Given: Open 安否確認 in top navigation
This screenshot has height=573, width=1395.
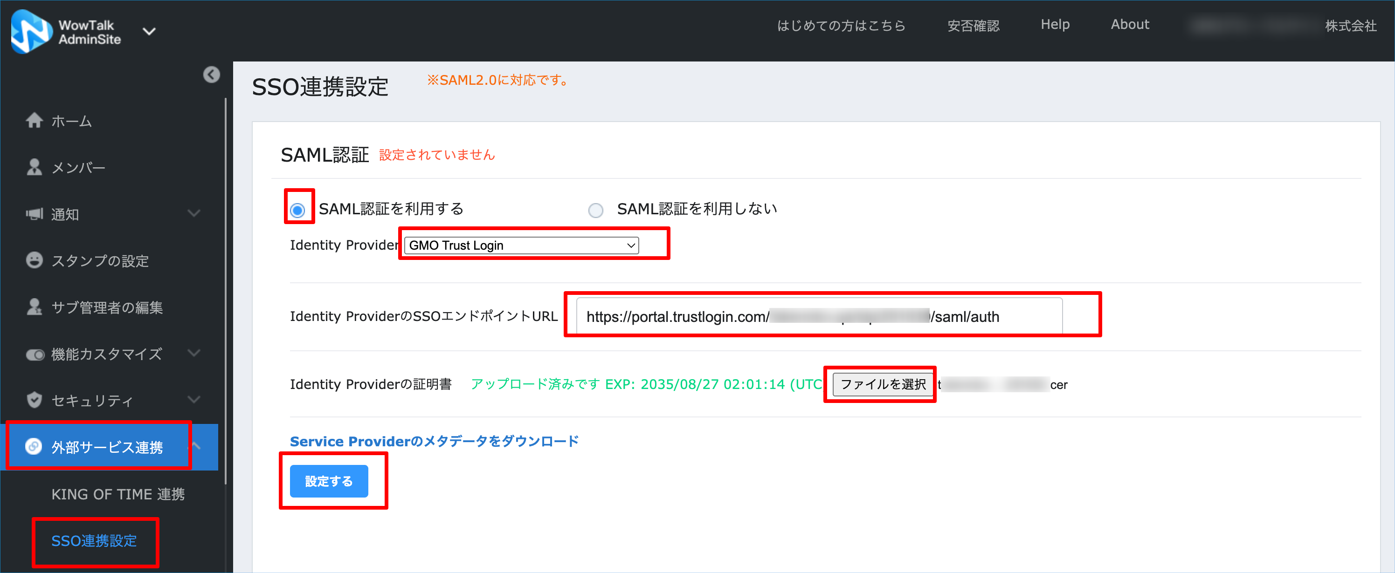Looking at the screenshot, I should pos(973,26).
